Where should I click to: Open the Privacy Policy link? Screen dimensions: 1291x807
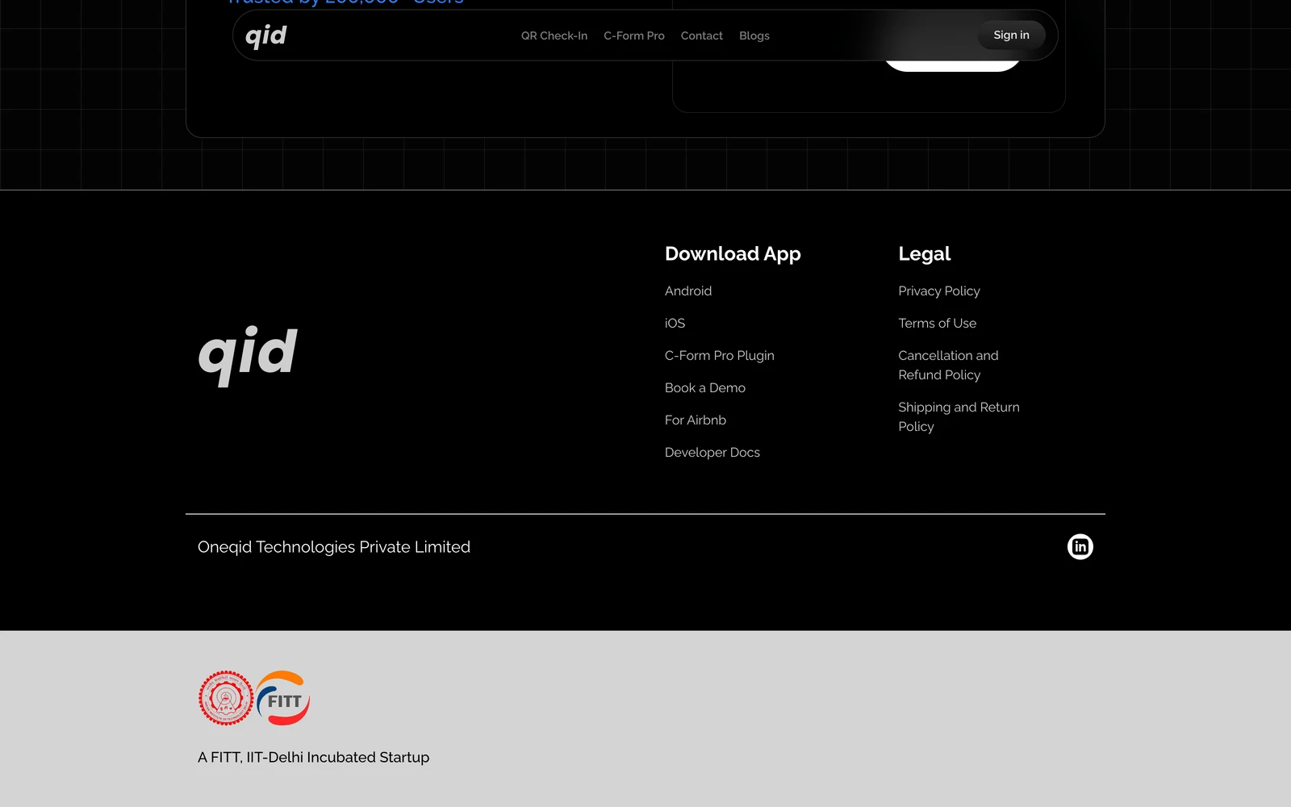click(x=939, y=291)
